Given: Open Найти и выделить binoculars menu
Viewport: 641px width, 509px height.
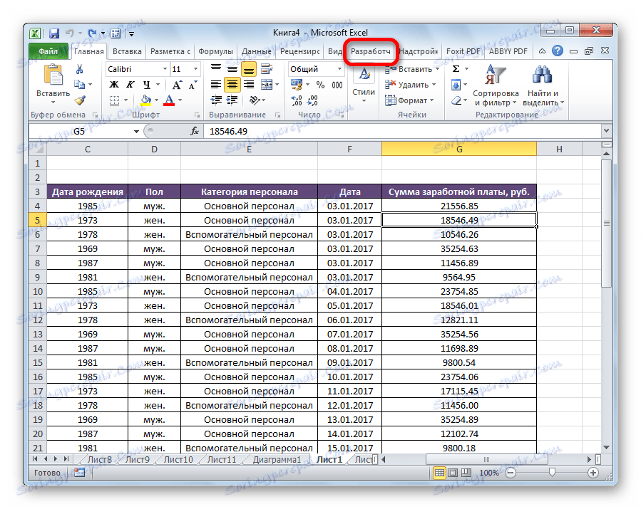Looking at the screenshot, I should pyautogui.click(x=543, y=85).
